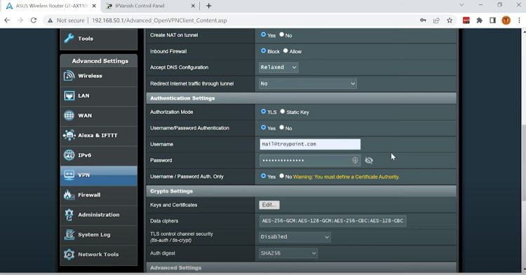The width and height of the screenshot is (526, 275).
Task: Set Create NAT on tunnel to No
Action: tap(282, 34)
